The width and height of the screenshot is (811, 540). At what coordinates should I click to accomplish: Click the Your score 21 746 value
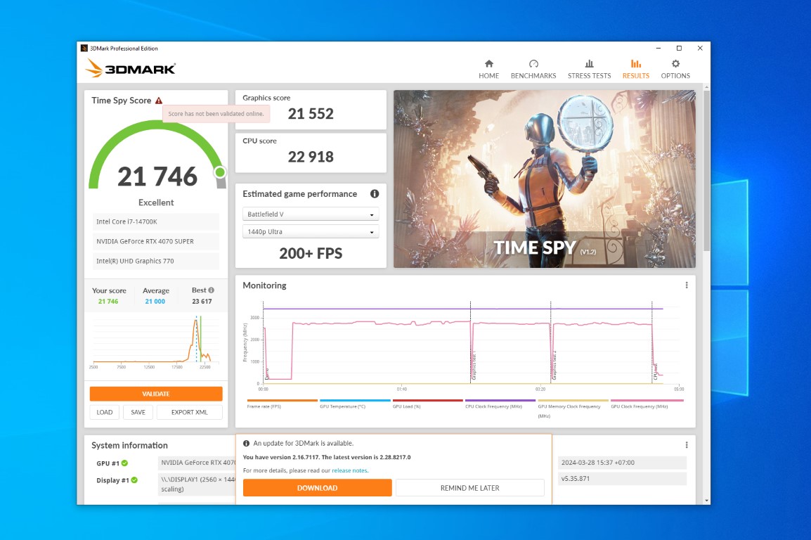coord(108,302)
